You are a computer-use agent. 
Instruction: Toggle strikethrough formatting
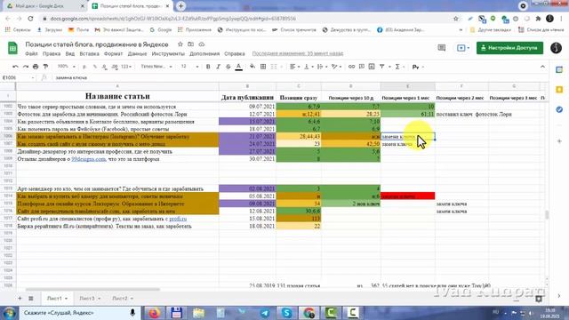[x=228, y=67]
